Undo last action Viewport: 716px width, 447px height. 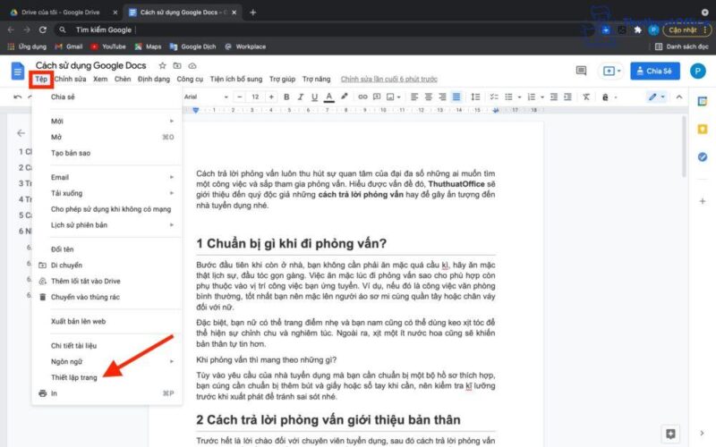[17, 97]
